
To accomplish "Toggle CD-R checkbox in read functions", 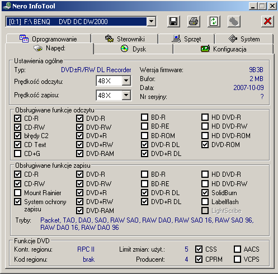I will point(18,118).
